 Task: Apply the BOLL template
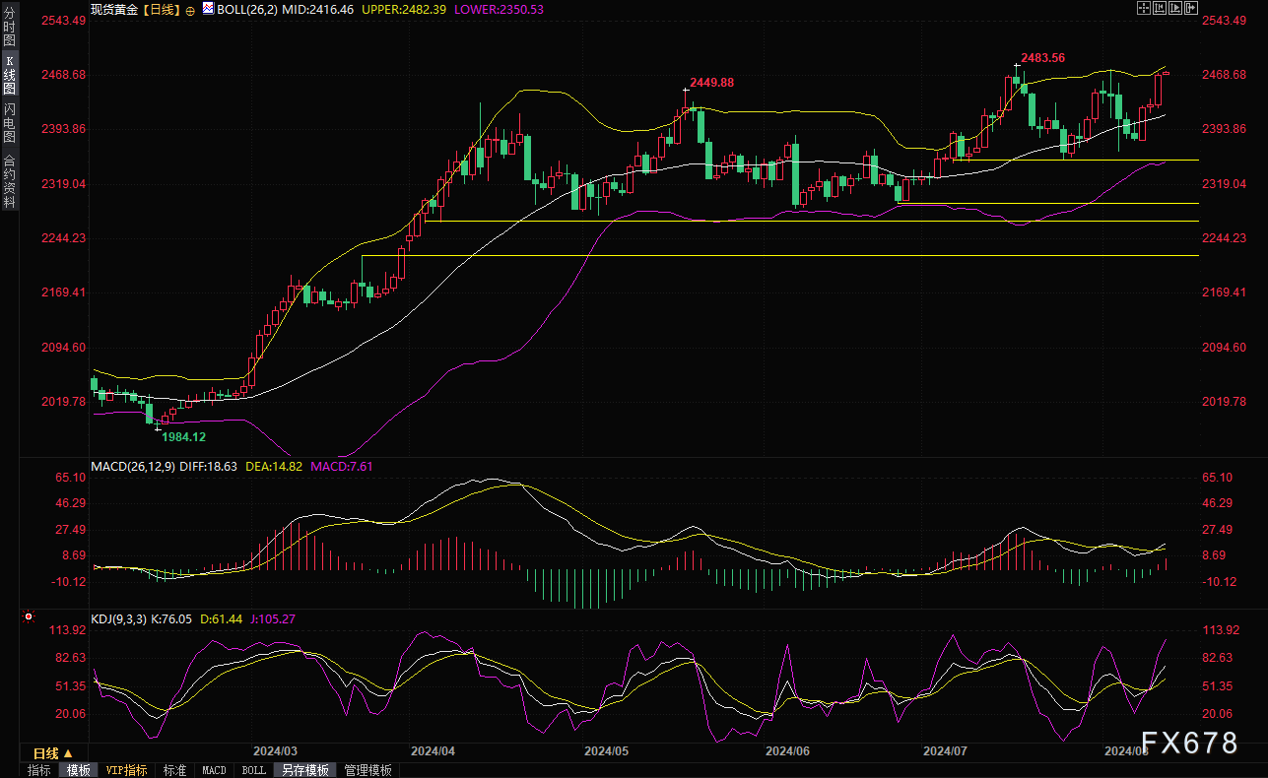(253, 770)
